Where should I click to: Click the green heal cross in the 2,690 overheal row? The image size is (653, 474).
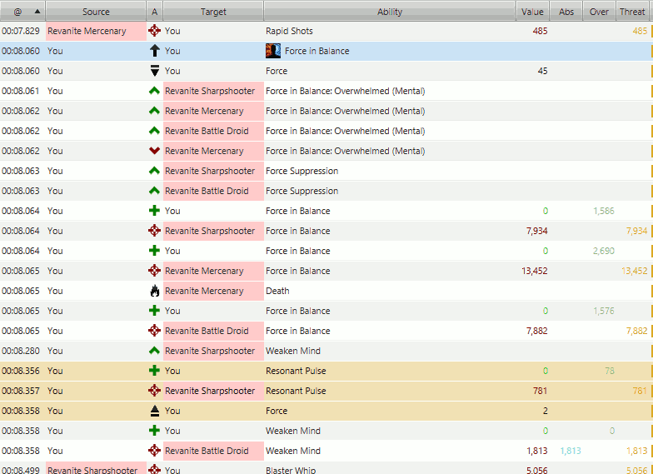click(x=155, y=250)
